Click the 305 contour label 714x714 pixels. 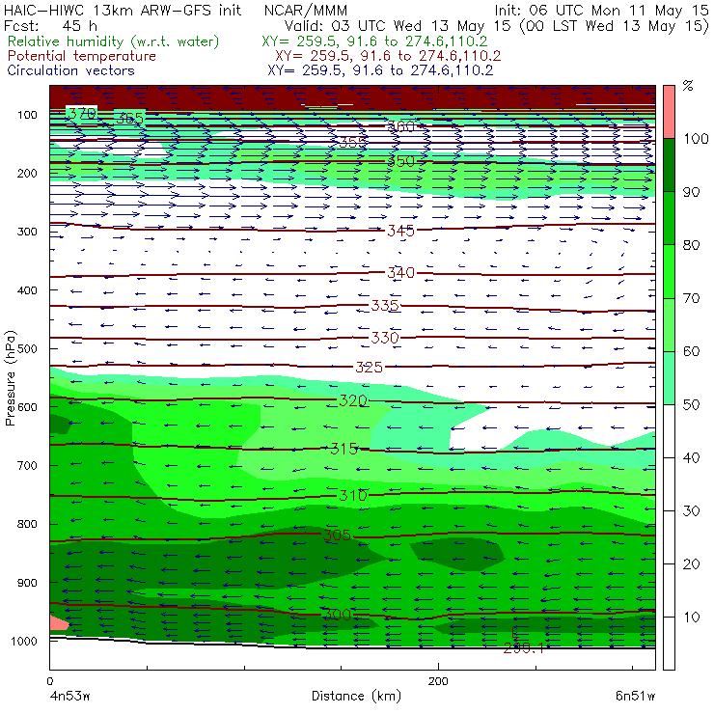(x=337, y=535)
